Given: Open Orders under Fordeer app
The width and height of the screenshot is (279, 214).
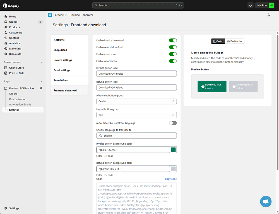Looking at the screenshot, I should click(x=13, y=94).
